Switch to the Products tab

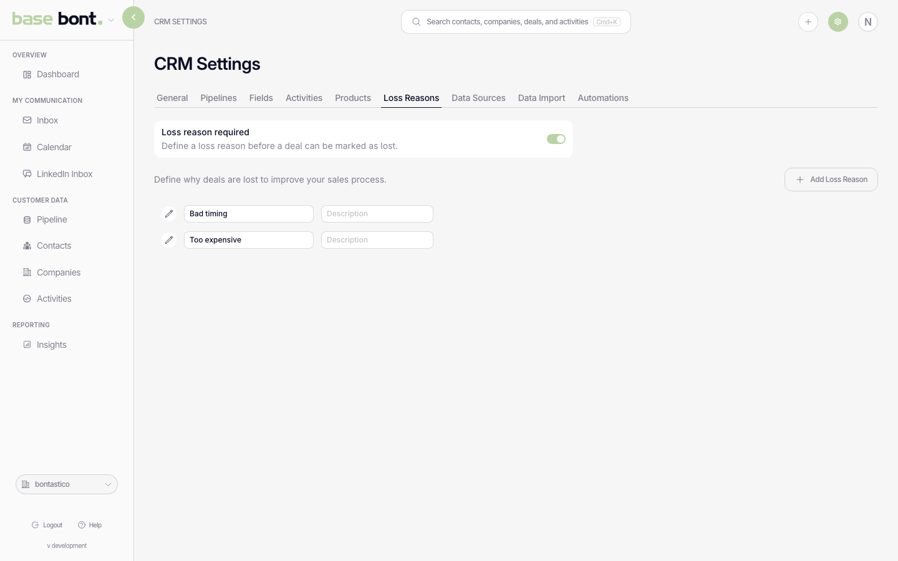point(353,98)
